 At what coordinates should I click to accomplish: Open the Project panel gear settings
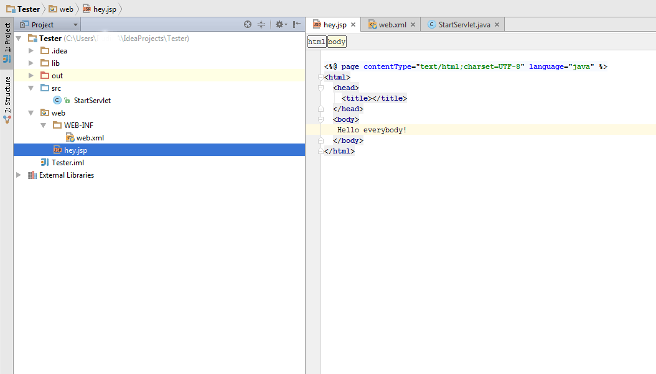pos(280,24)
